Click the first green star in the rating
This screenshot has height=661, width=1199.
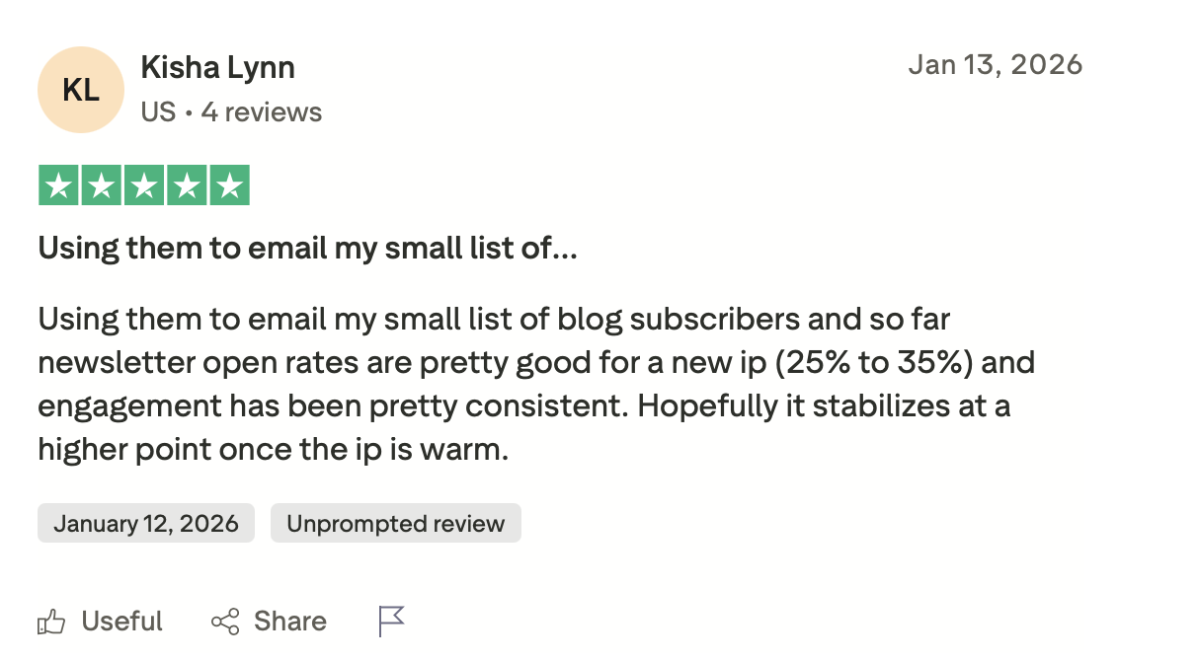pos(57,184)
